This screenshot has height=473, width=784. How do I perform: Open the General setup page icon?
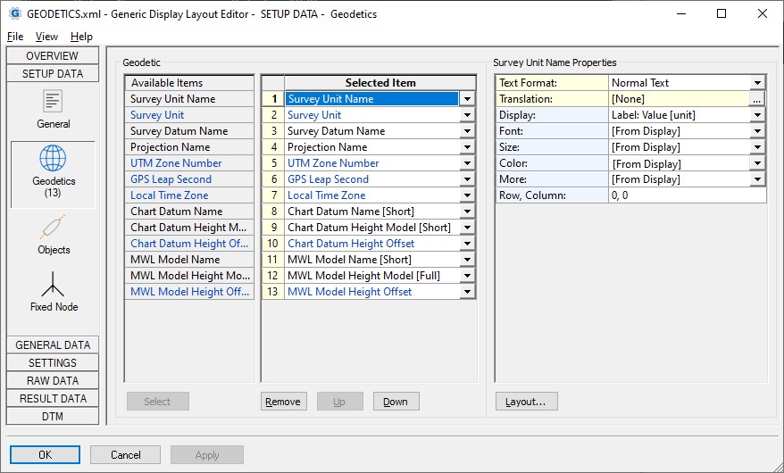53,102
